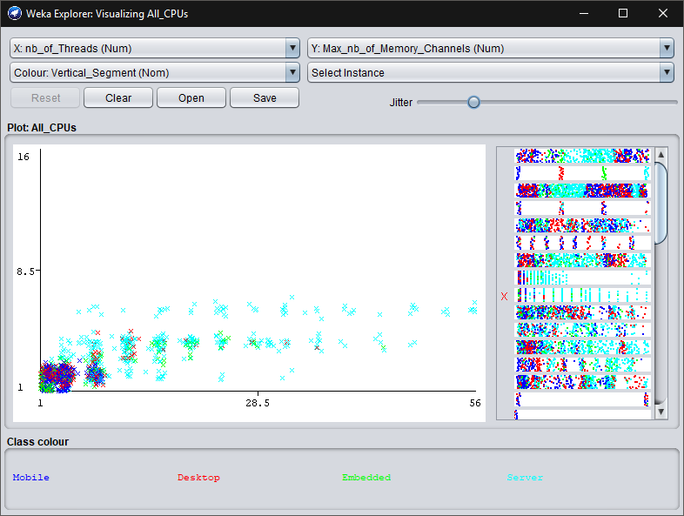Click the X axis maximum label 56
The image size is (684, 516).
(475, 403)
